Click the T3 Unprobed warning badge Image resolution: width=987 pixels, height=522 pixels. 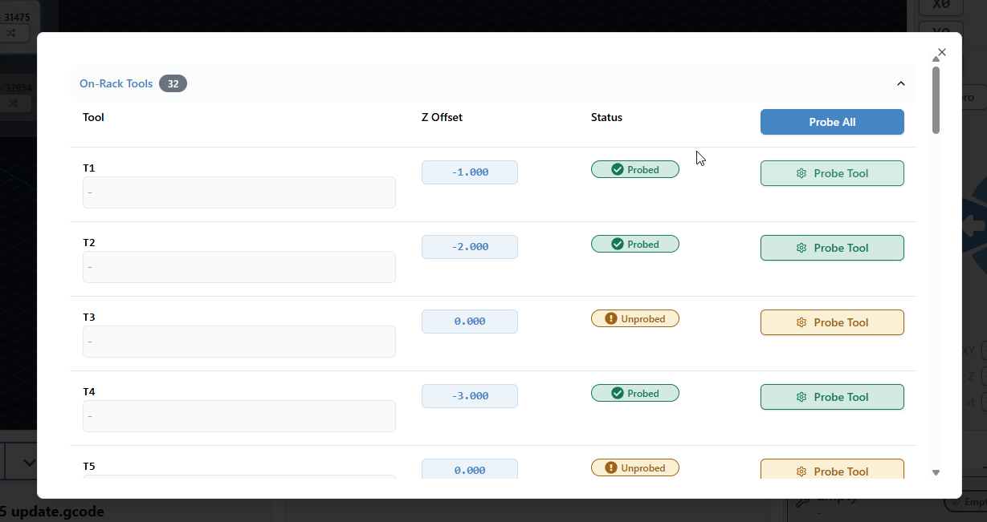[635, 318]
